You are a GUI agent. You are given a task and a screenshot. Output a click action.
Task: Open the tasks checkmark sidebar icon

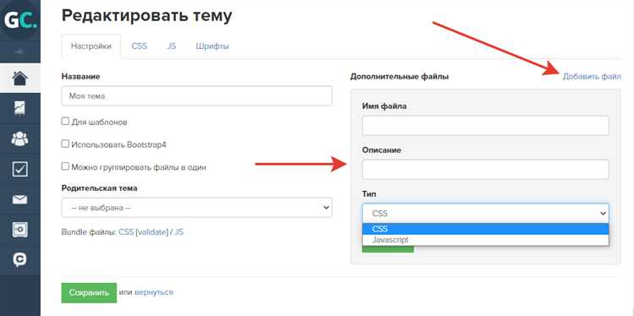[19, 169]
